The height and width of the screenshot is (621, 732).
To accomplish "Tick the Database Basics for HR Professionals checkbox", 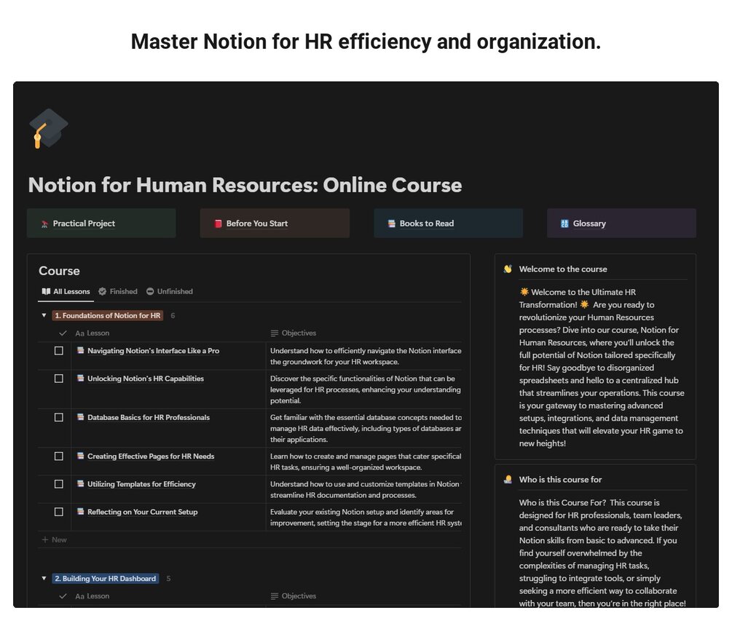I will (x=59, y=418).
